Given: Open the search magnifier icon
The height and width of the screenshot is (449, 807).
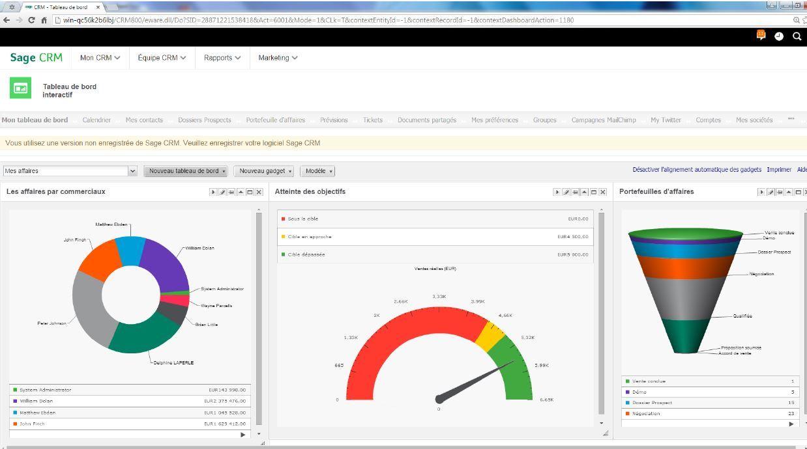Looking at the screenshot, I should click(797, 36).
